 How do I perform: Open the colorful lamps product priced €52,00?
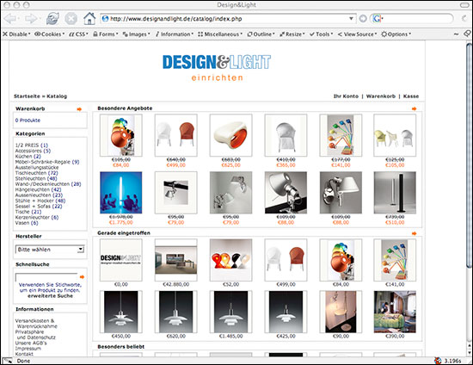click(x=230, y=260)
